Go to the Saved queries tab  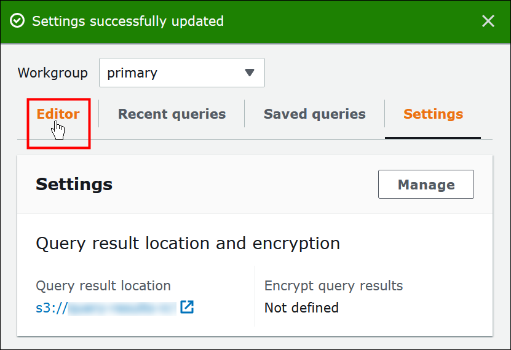tap(314, 114)
